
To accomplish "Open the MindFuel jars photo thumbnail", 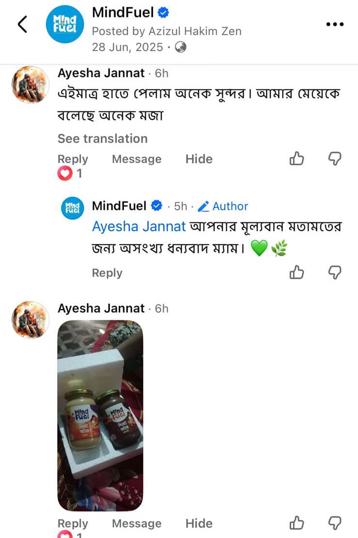I will (x=100, y=415).
